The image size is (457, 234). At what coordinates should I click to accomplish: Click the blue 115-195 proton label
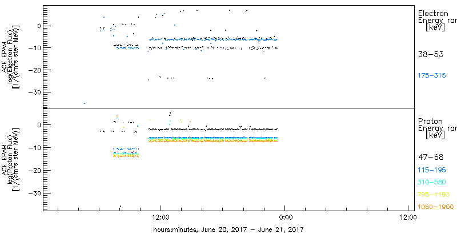(x=432, y=170)
